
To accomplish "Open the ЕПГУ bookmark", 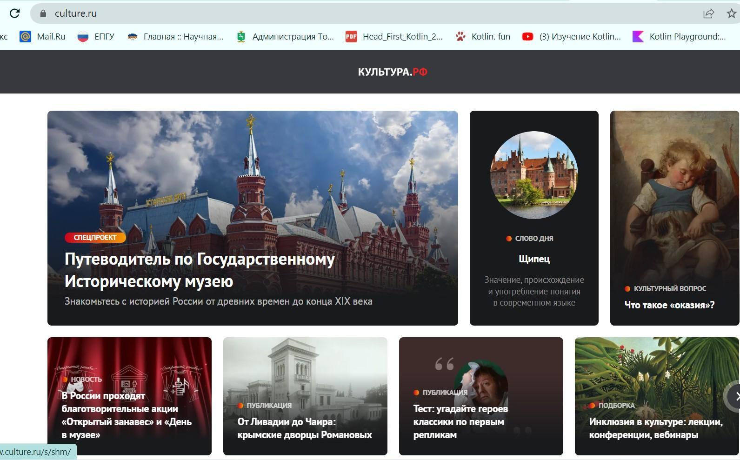I will 96,36.
